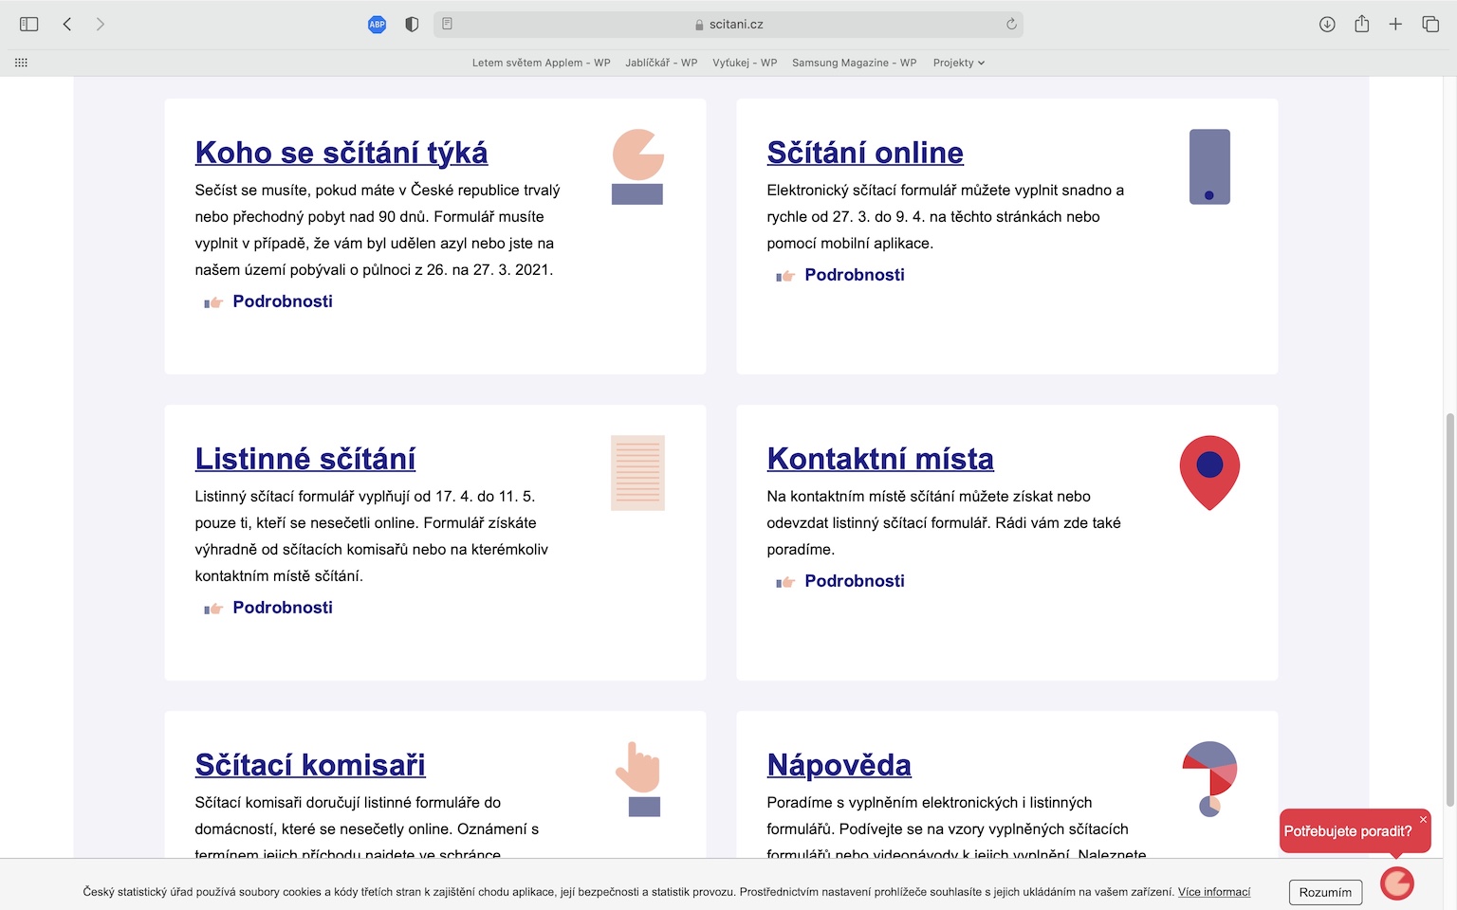Open the favorites grid icon
This screenshot has height=910, width=1457.
click(x=21, y=63)
